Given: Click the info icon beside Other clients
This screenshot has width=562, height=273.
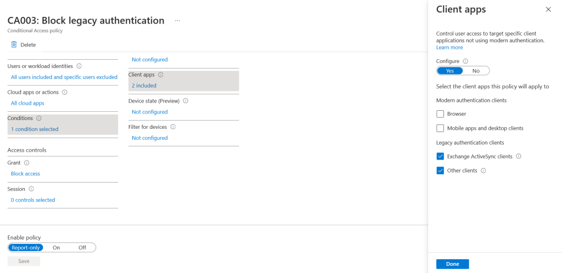Looking at the screenshot, I should [x=484, y=170].
